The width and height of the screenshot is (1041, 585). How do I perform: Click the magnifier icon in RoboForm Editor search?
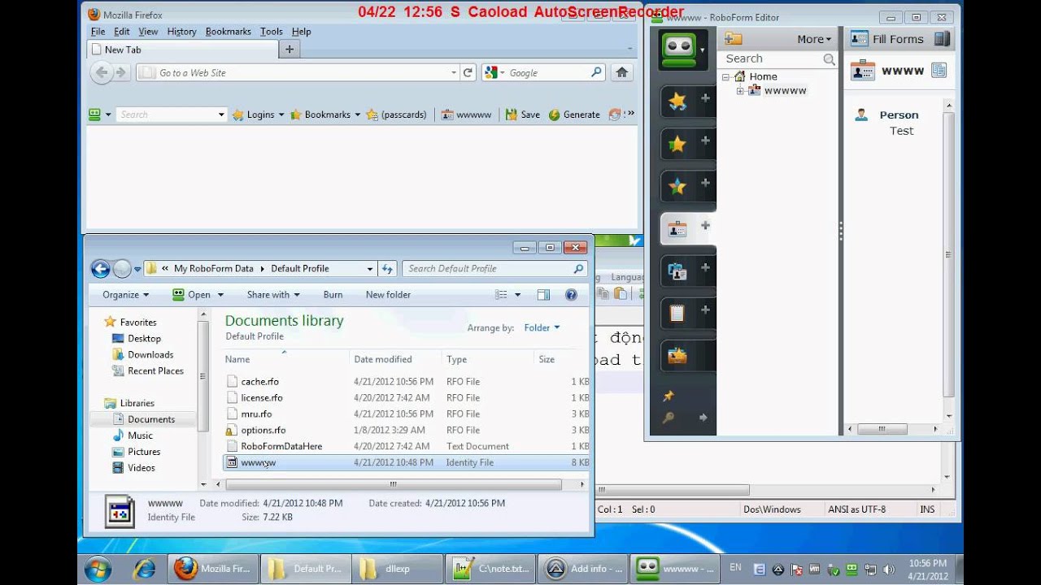click(x=829, y=59)
